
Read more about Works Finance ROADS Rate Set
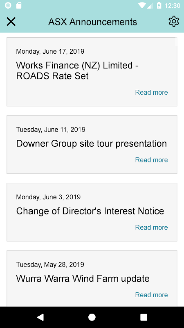click(151, 92)
